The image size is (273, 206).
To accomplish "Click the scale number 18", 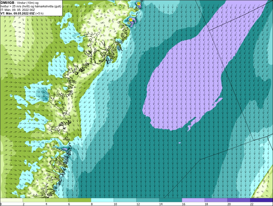I will point(206,204).
